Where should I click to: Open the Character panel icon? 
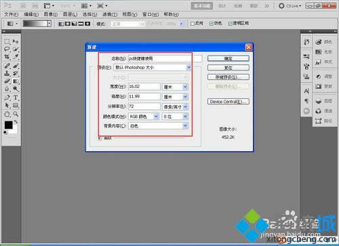306,91
